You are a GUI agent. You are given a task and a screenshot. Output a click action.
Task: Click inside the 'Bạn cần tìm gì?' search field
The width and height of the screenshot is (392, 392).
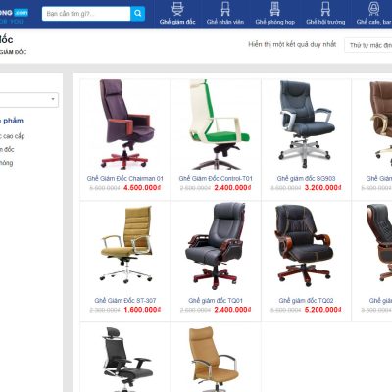pyautogui.click(x=86, y=14)
